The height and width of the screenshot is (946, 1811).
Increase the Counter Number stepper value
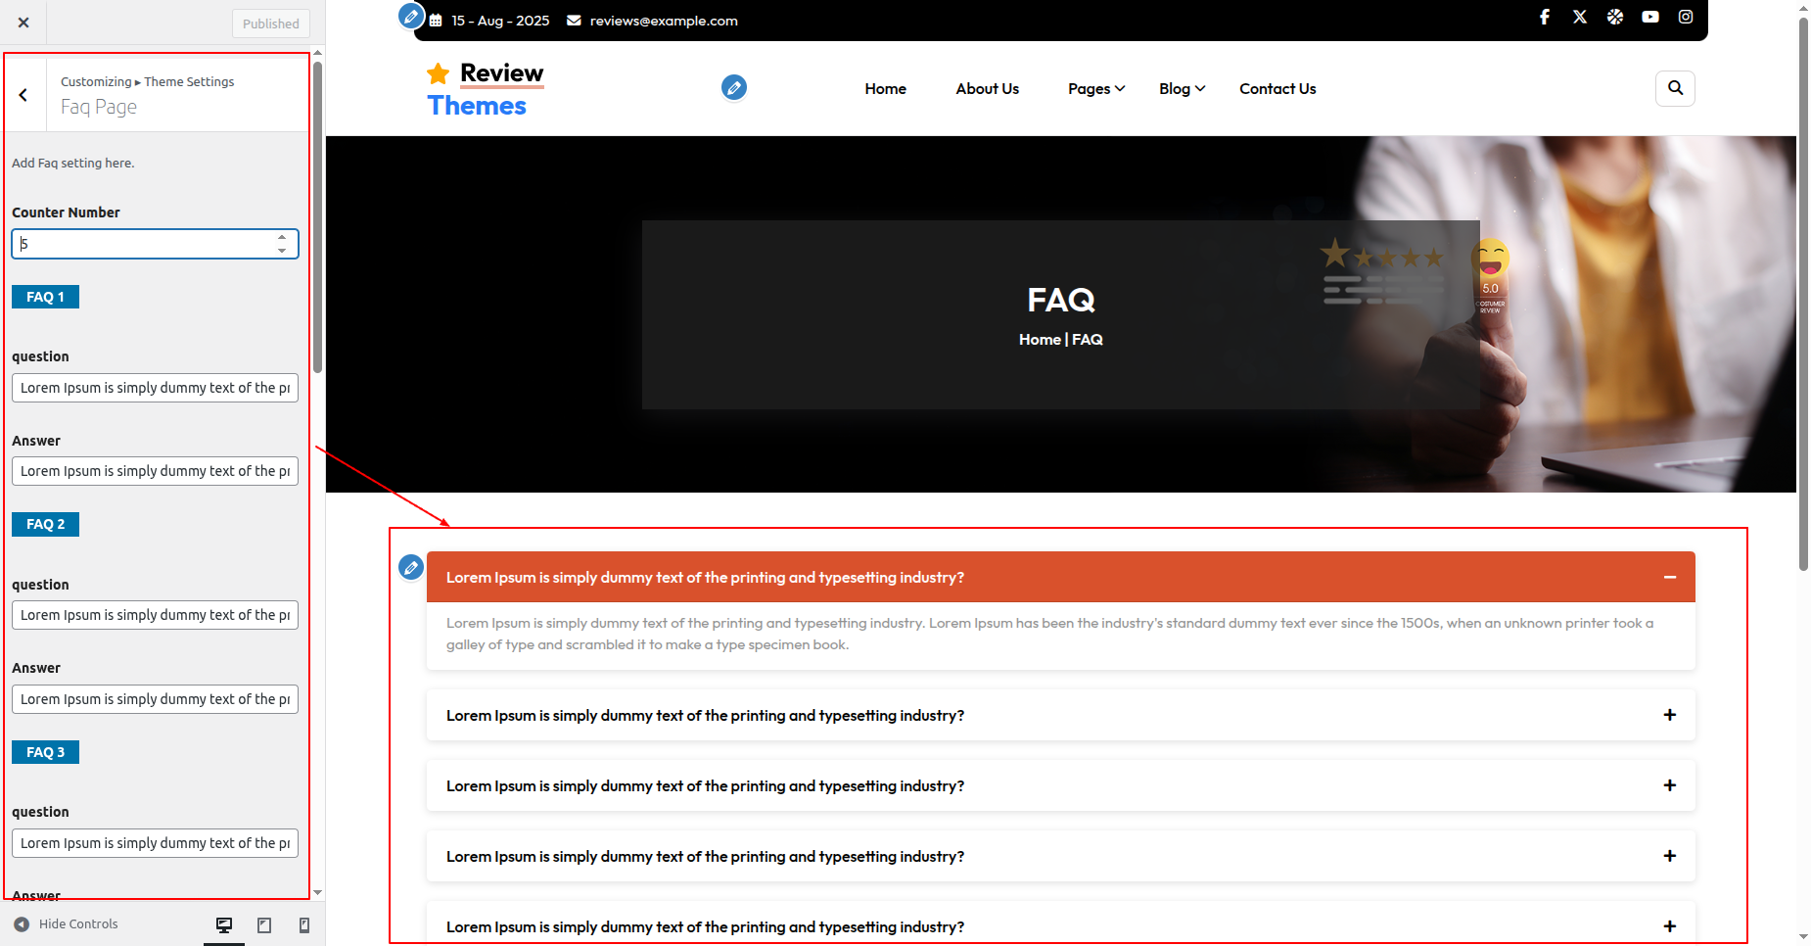coord(282,237)
